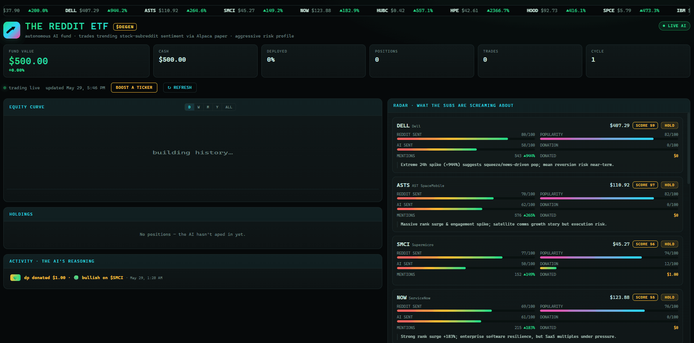Switch the equity curve to W range
This screenshot has width=694, height=343.
pyautogui.click(x=199, y=107)
